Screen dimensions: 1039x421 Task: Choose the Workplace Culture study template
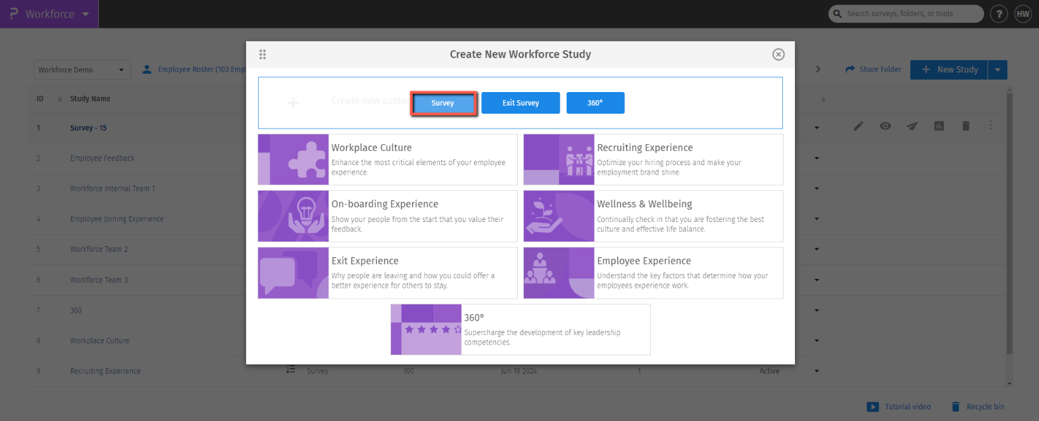click(387, 159)
